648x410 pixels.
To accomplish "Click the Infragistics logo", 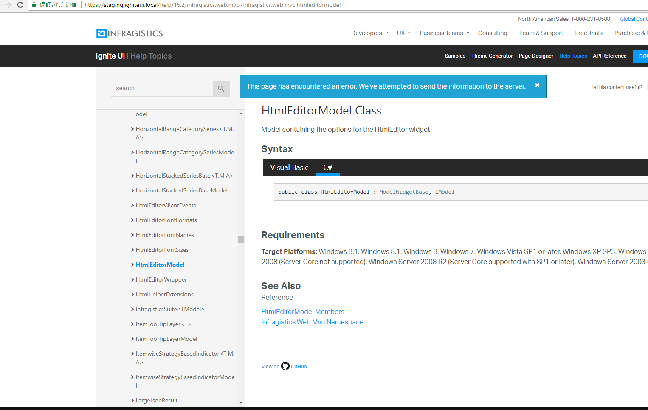I will click(x=130, y=33).
